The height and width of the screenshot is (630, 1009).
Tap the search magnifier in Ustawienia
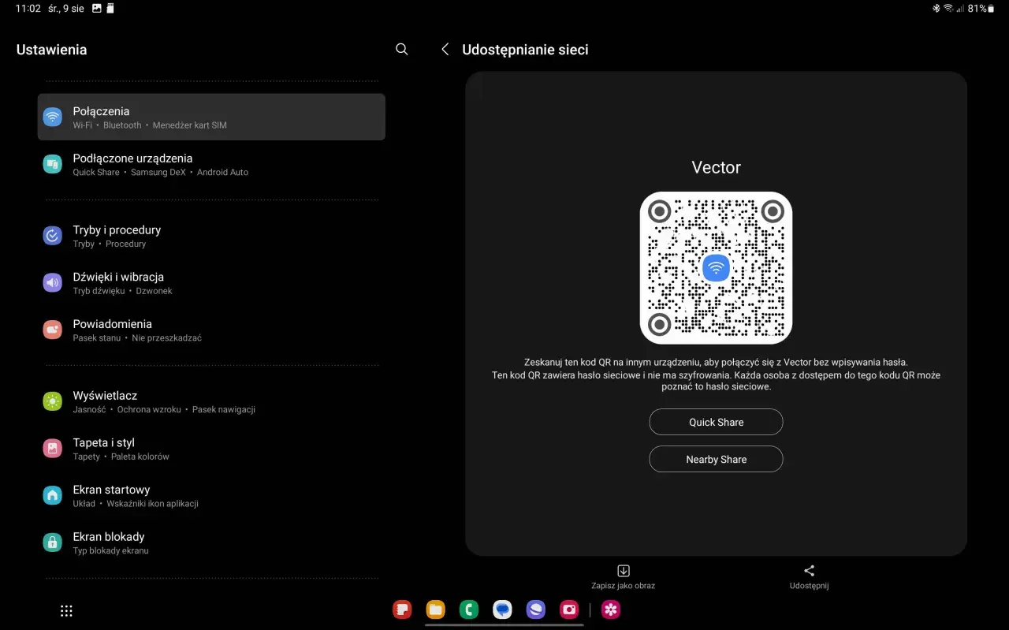coord(401,50)
